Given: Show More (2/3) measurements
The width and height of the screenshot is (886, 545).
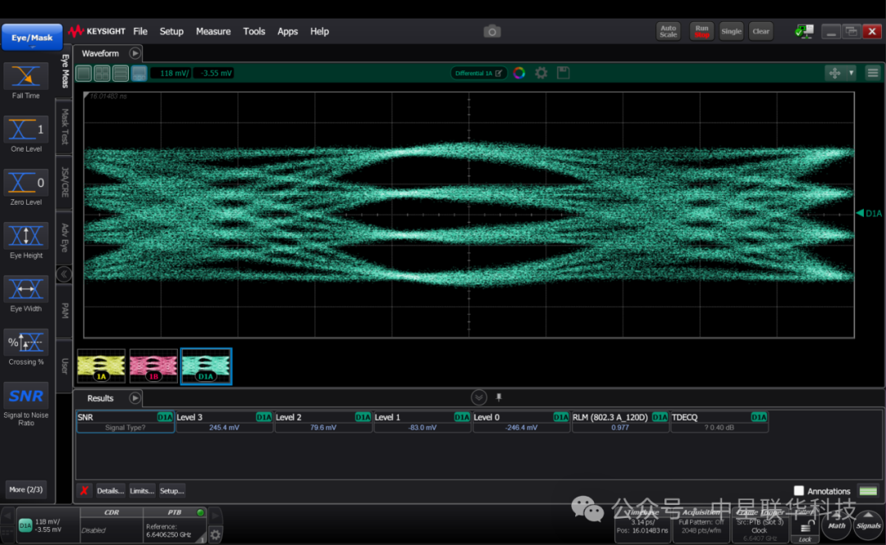Looking at the screenshot, I should coord(26,489).
